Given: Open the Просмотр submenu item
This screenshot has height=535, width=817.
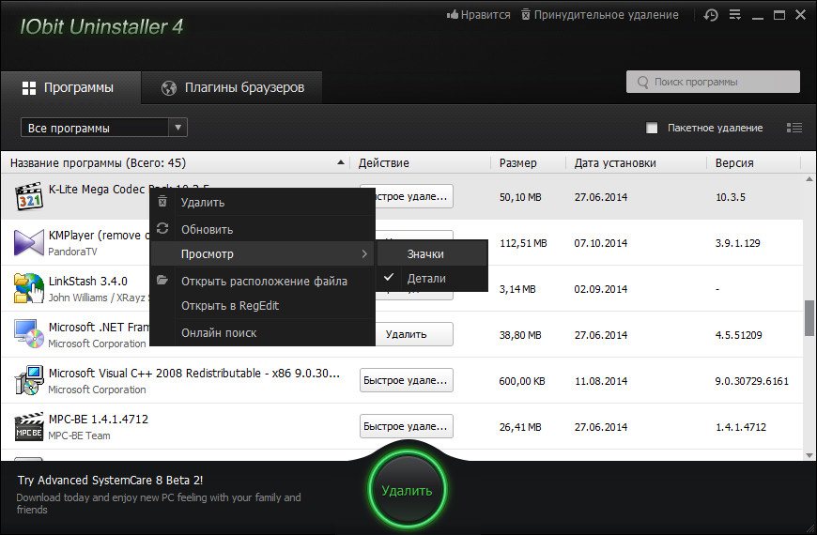Looking at the screenshot, I should [263, 253].
